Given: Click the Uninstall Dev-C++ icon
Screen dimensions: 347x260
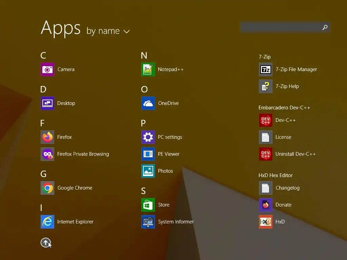Looking at the screenshot, I should tap(266, 154).
